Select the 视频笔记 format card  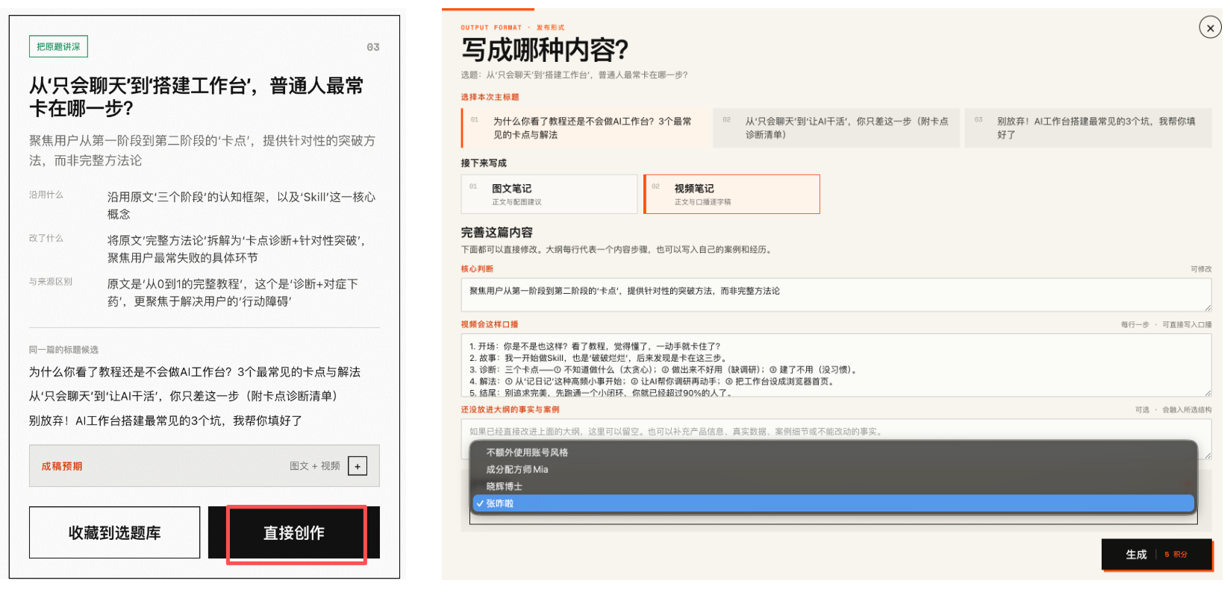point(732,194)
